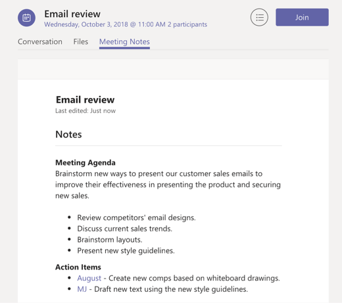342x303 pixels.
Task: Click the MJ mention link
Action: 82,289
